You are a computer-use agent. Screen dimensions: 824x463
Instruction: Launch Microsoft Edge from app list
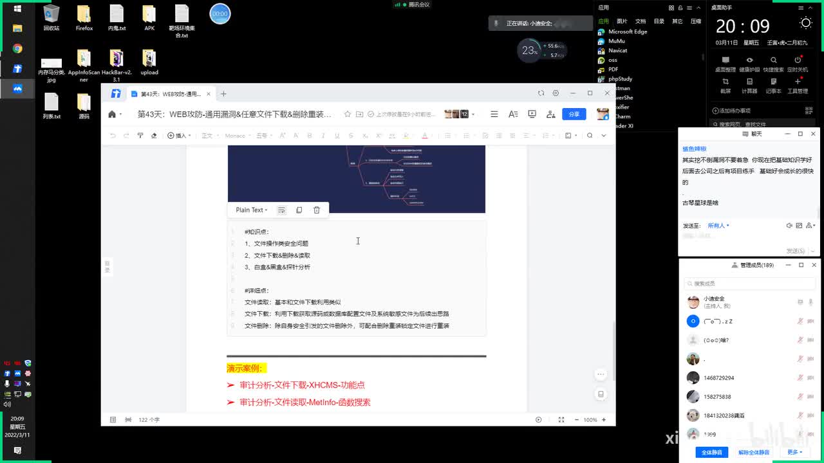622,32
